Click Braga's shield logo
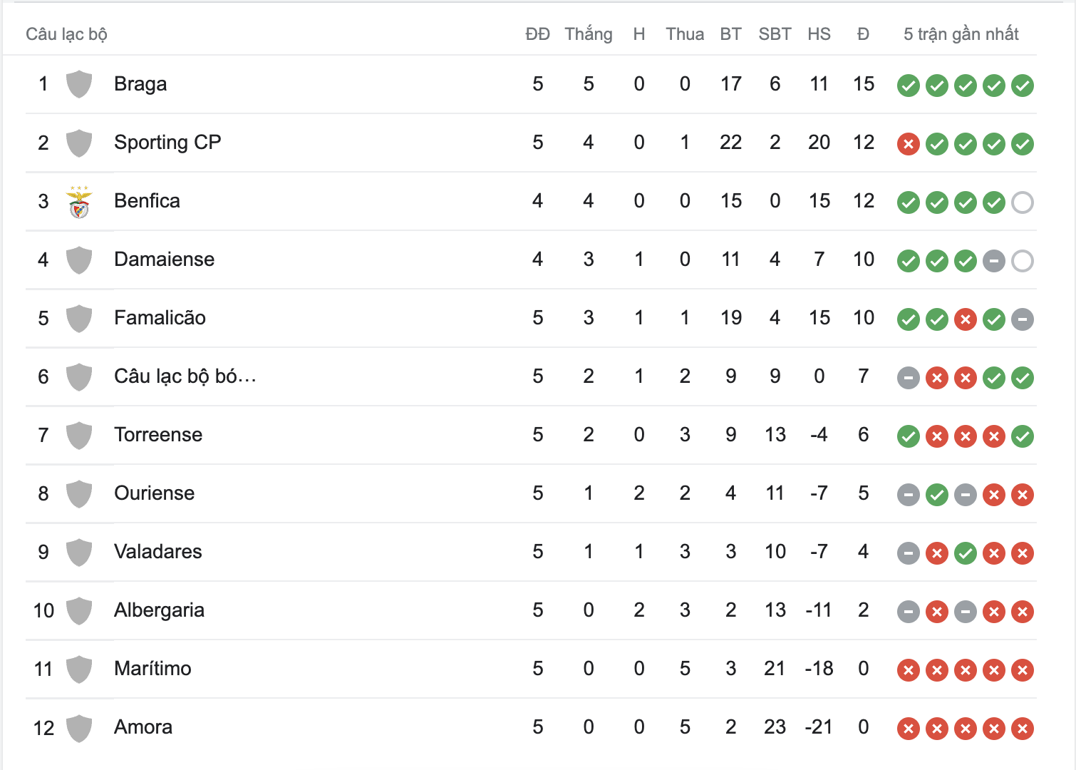The height and width of the screenshot is (770, 1076). (79, 84)
